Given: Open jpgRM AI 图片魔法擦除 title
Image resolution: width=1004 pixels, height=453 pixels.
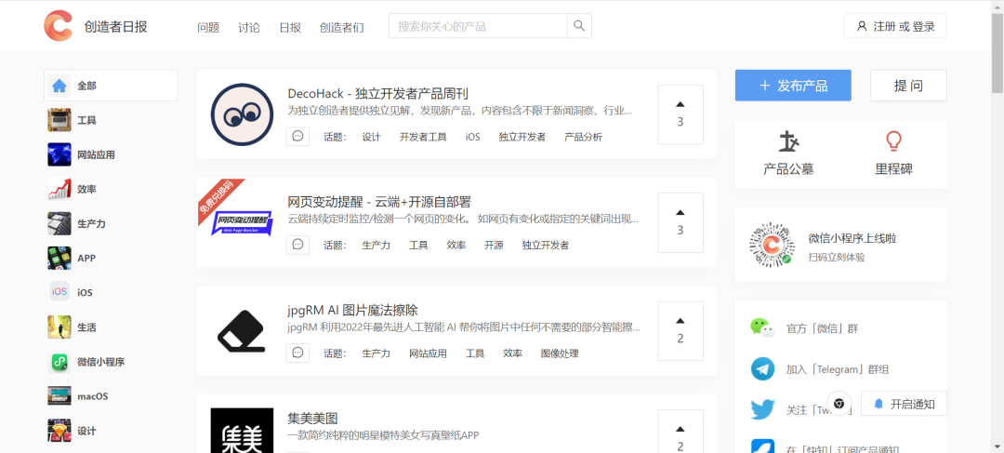Looking at the screenshot, I should (x=352, y=310).
